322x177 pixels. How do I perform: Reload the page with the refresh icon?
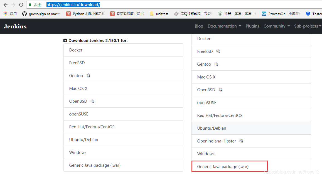click(21, 5)
